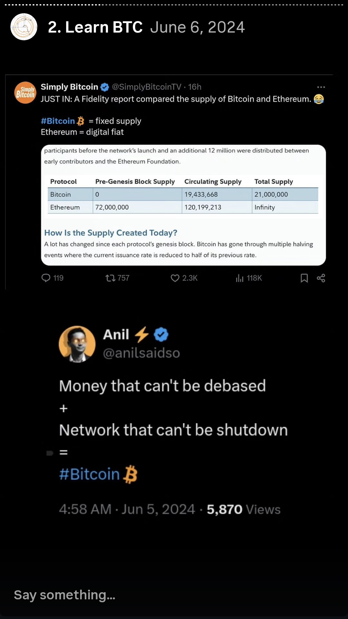Open the Simply Bitcoin profile picture
Viewport: 348px width, 619px height.
(x=25, y=93)
